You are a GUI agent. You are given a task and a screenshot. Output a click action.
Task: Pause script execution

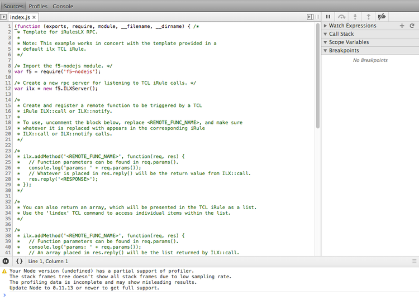328,17
